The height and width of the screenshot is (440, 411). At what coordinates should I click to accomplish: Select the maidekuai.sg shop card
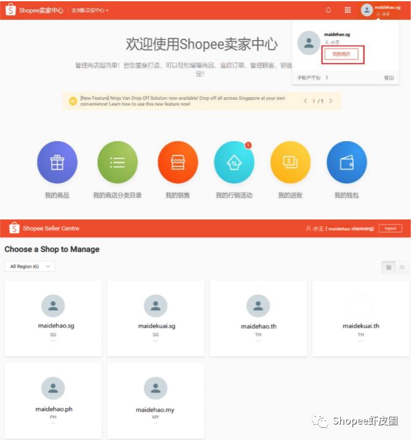(x=156, y=319)
